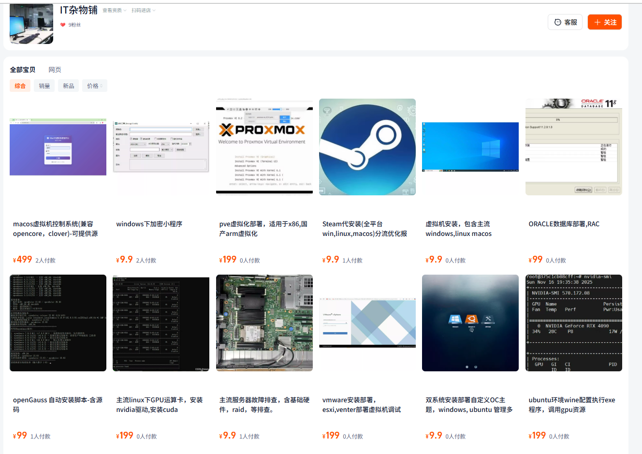The height and width of the screenshot is (454, 642).
Task: Click ¥199 price under pve虚拟化部署
Action: point(228,260)
